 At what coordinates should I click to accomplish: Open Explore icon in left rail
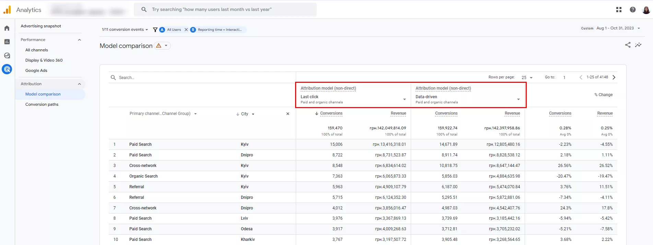click(x=7, y=55)
